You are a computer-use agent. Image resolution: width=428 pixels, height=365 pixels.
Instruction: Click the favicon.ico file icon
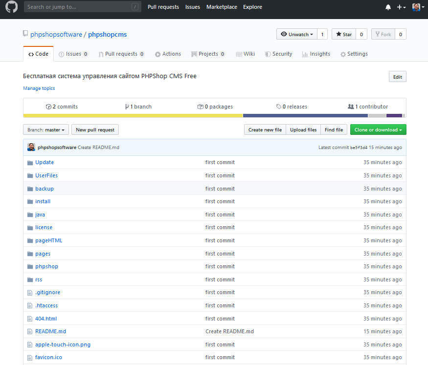pyautogui.click(x=30, y=358)
